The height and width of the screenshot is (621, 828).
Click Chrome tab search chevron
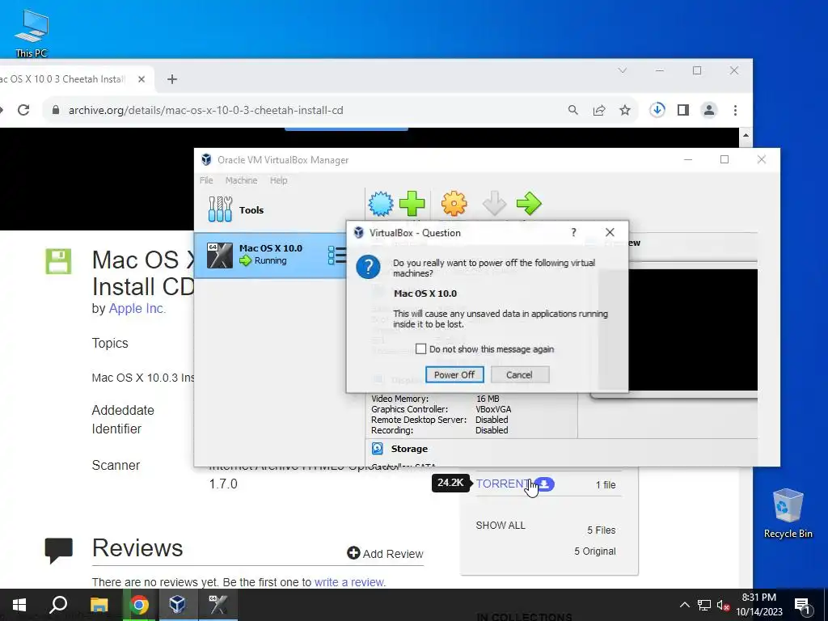point(622,70)
